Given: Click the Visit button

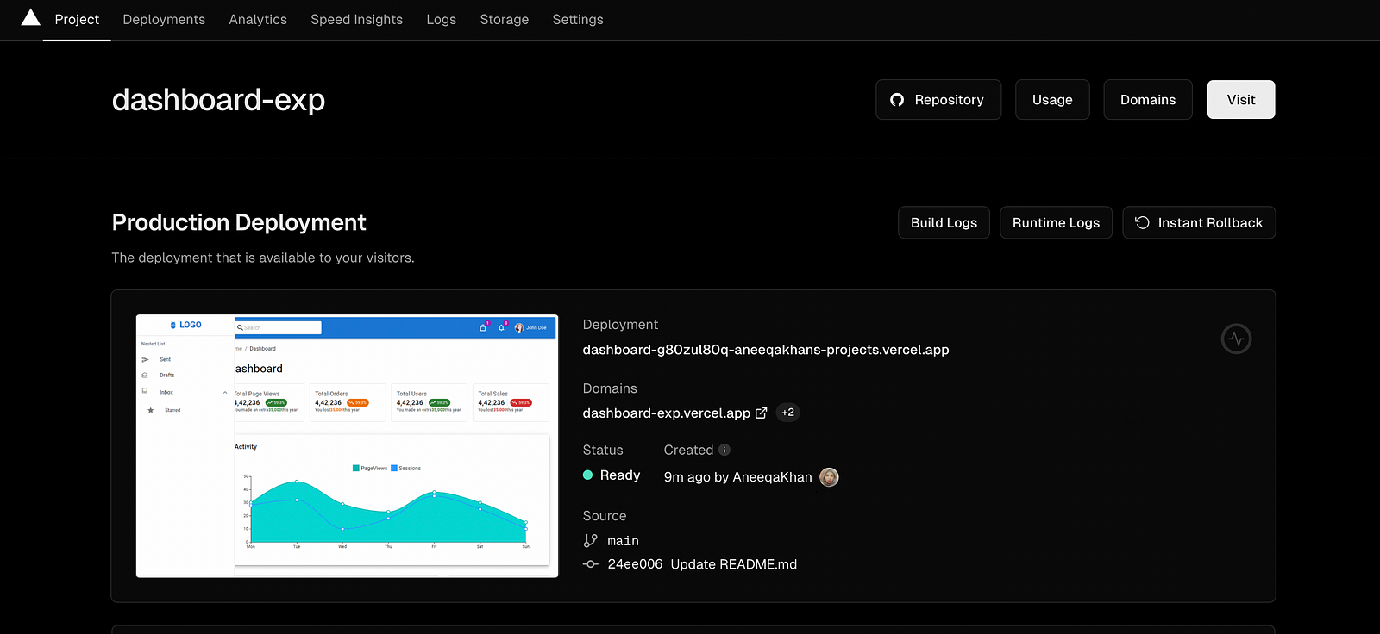Looking at the screenshot, I should tap(1241, 100).
